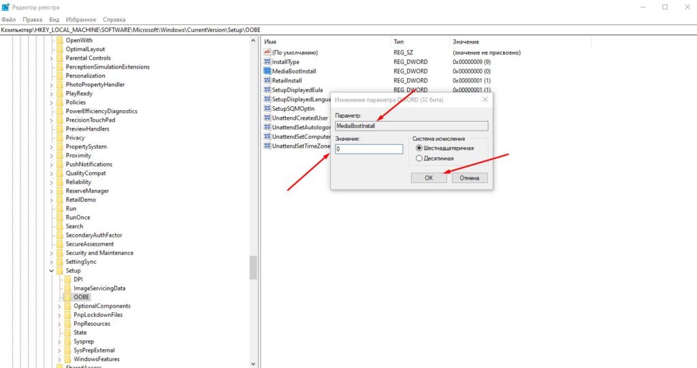
Task: Expand the Parental Controls node
Action: pyautogui.click(x=52, y=58)
